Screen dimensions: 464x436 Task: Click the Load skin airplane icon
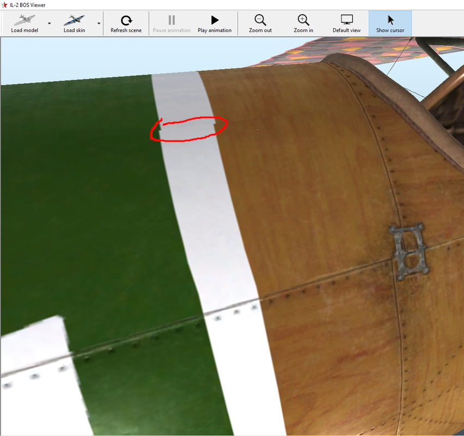click(x=74, y=20)
